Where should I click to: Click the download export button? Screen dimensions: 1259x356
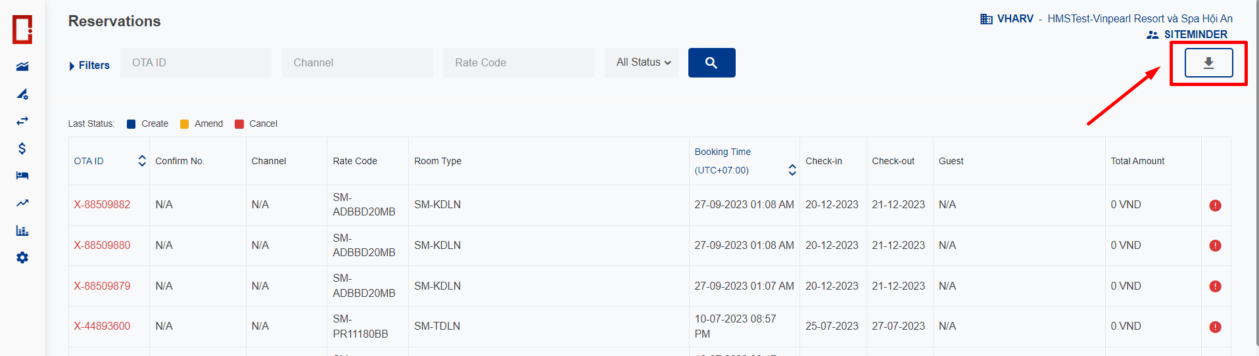tap(1208, 63)
